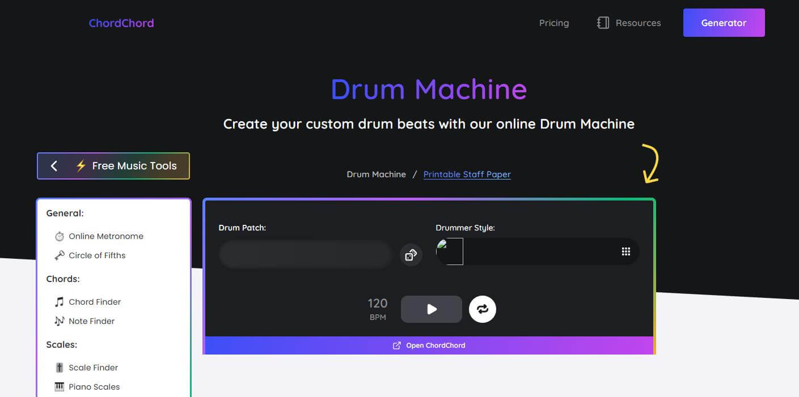The width and height of the screenshot is (799, 397).
Task: Click the Resources book icon in the header
Action: tap(602, 23)
